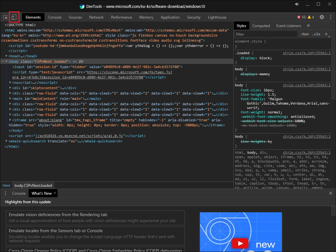
Task: Open style.csx link for body font-size rule
Action: pyautogui.click(x=307, y=85)
